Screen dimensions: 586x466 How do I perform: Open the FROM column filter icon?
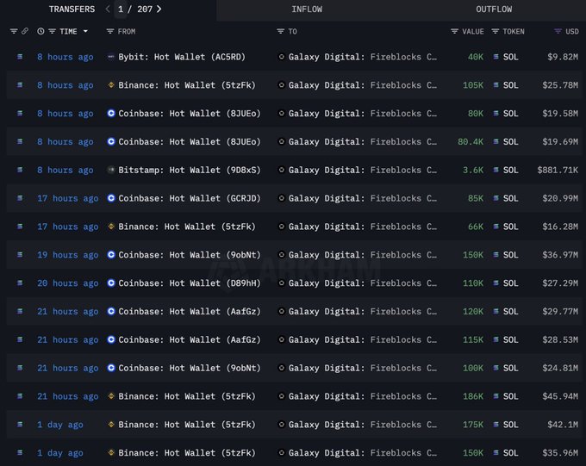[109, 31]
